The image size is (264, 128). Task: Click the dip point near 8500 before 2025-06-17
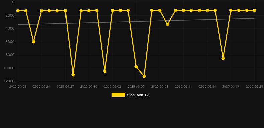pyautogui.click(x=223, y=58)
